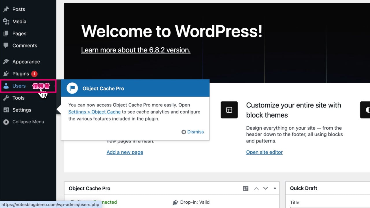Move Object Cache Pro widget up
The height and width of the screenshot is (208, 370).
256,188
